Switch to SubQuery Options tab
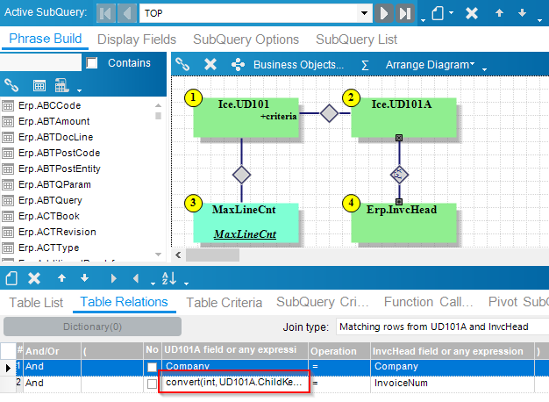 click(x=246, y=39)
